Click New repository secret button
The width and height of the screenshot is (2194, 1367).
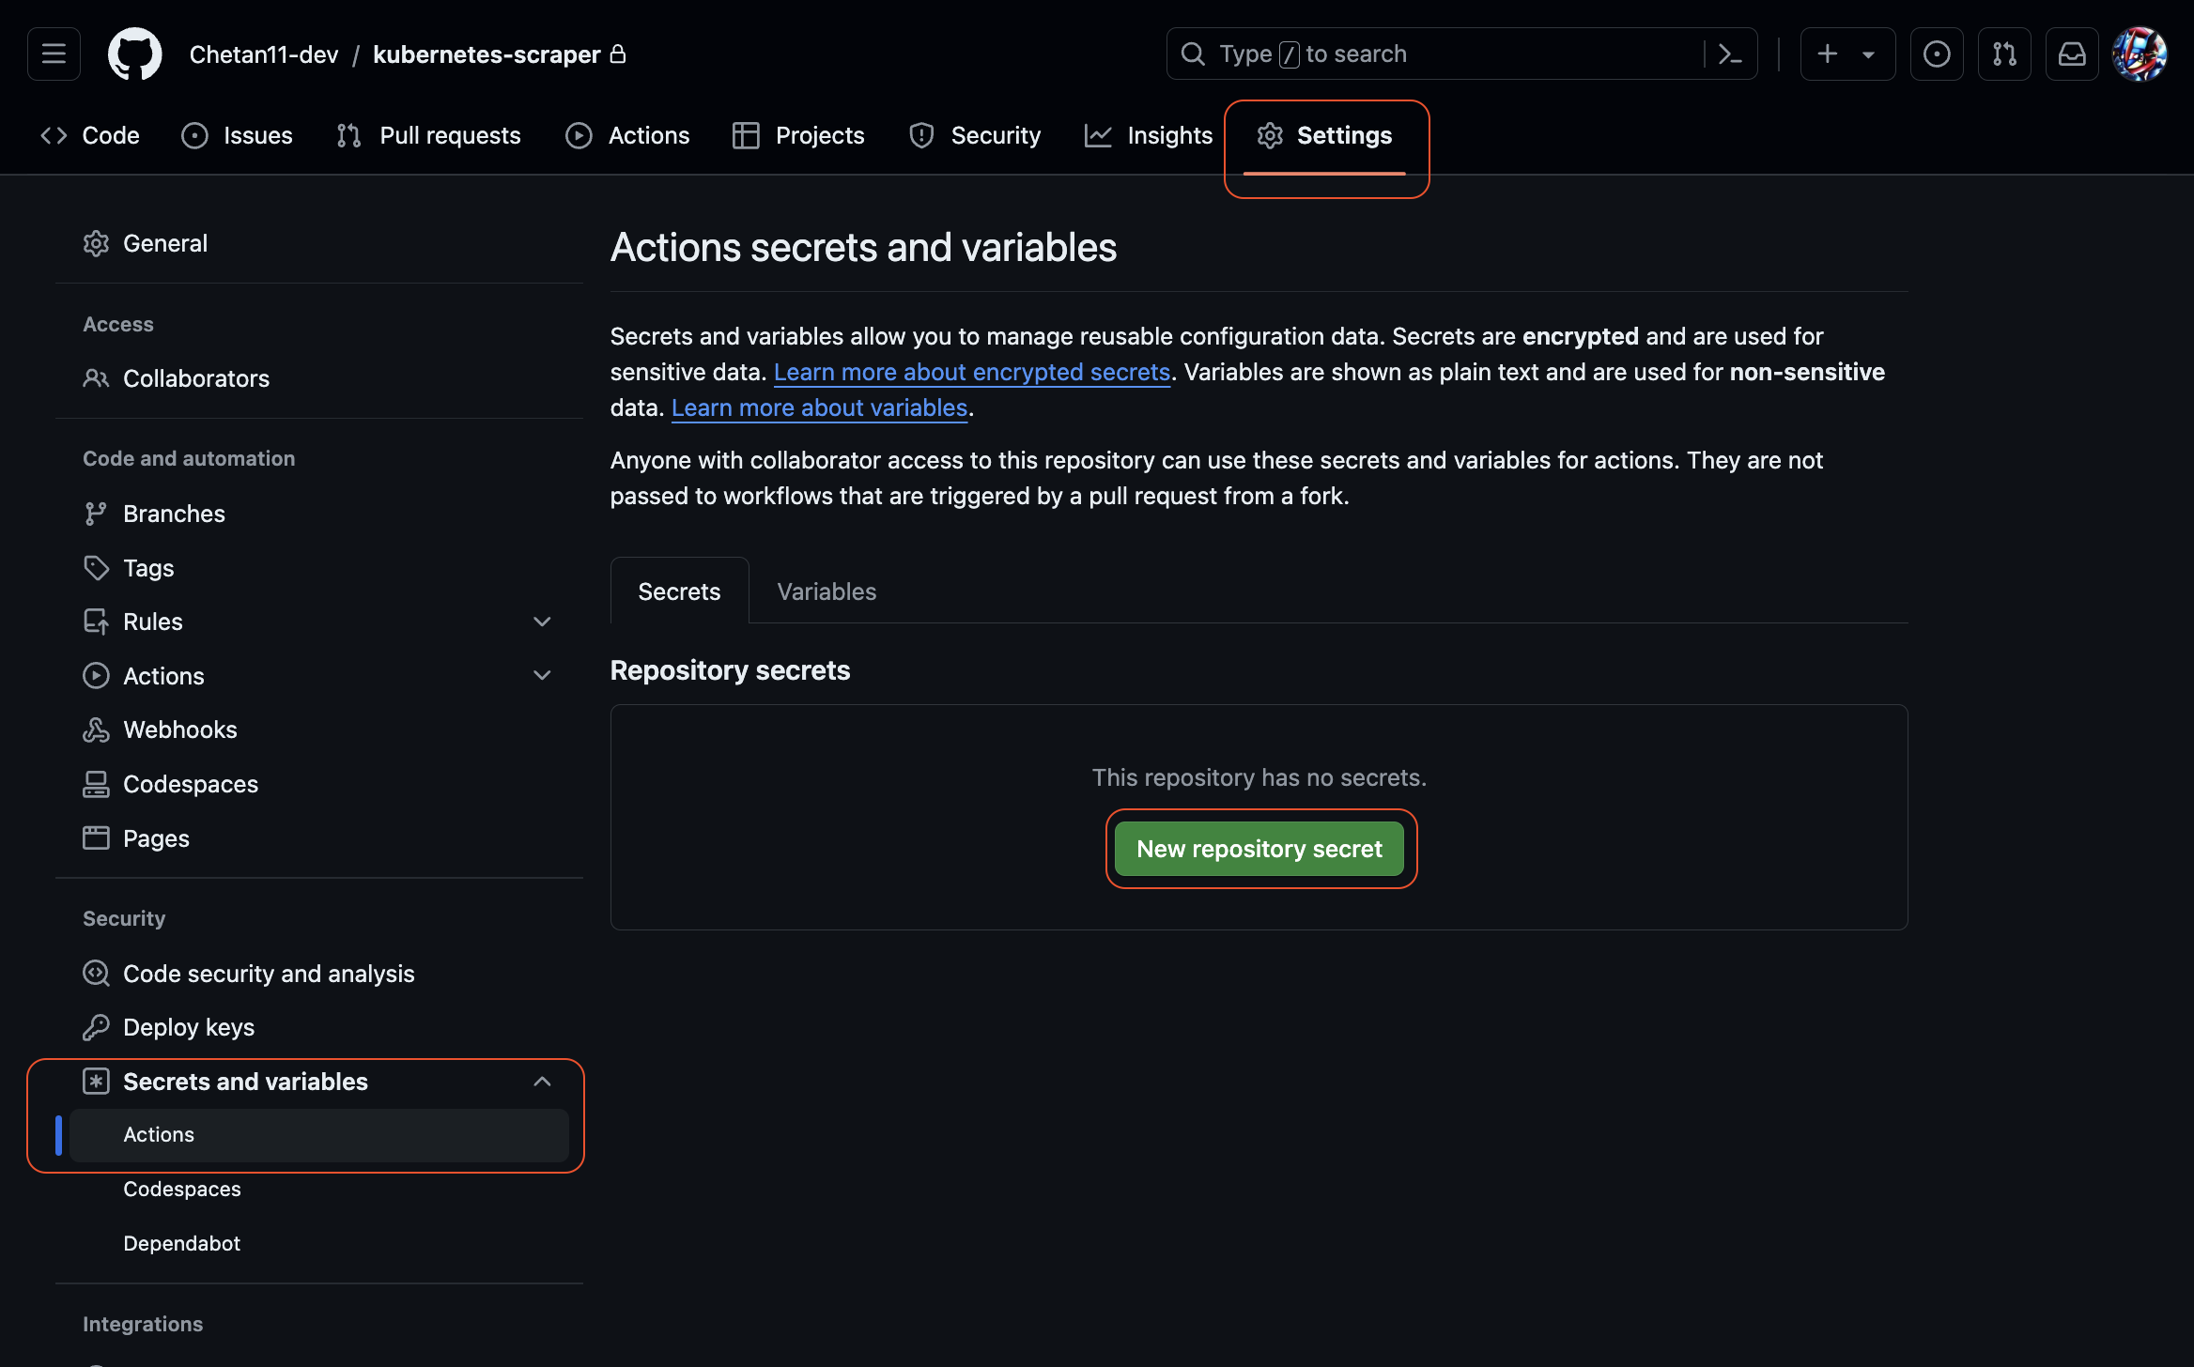point(1259,849)
